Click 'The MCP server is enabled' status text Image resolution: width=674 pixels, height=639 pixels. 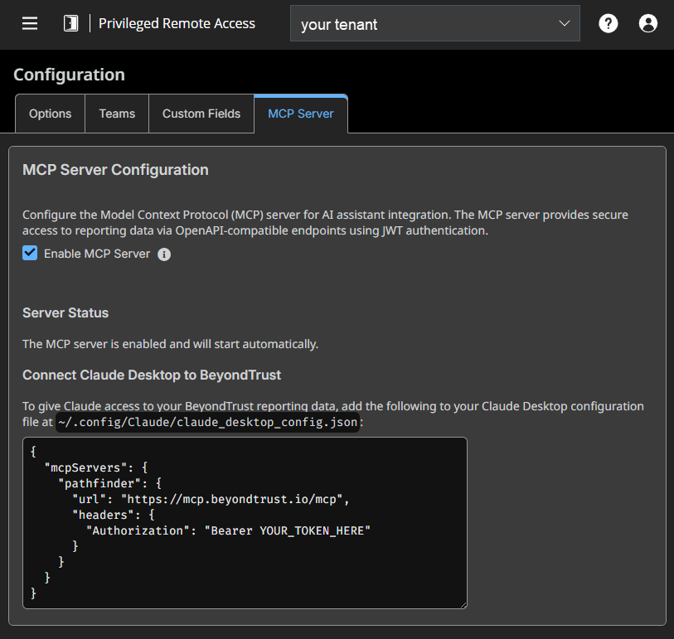pyautogui.click(x=170, y=344)
